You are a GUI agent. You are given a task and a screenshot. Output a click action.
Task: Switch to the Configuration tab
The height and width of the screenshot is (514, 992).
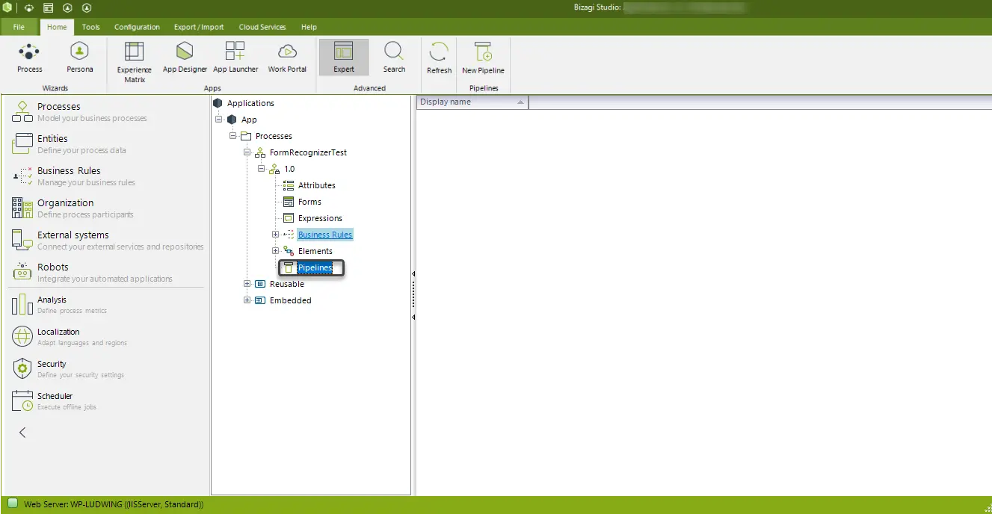point(137,27)
